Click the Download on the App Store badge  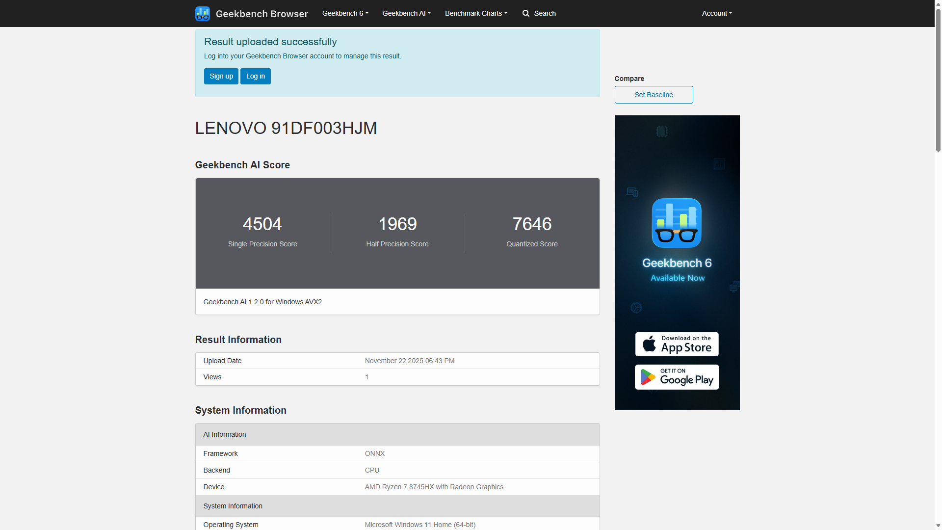(677, 344)
